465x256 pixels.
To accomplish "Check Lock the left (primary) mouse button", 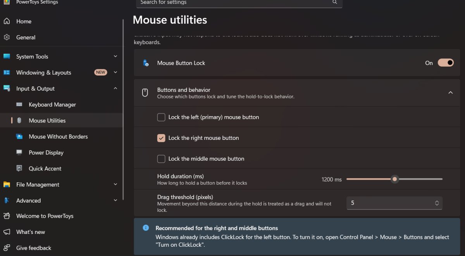I will tap(161, 117).
